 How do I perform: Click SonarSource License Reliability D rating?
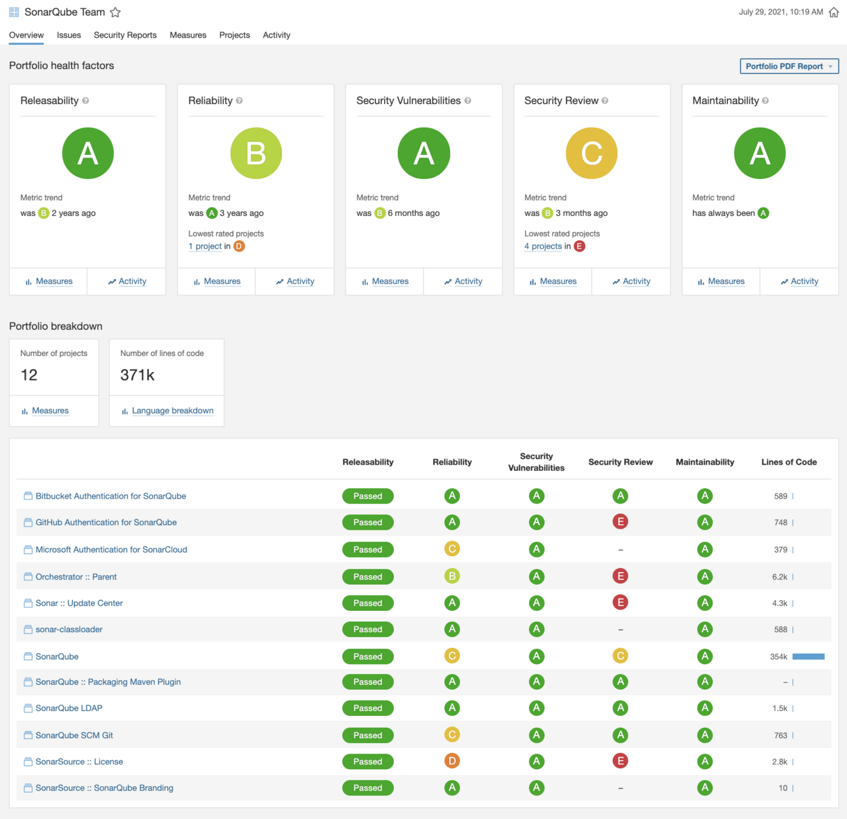(x=452, y=761)
